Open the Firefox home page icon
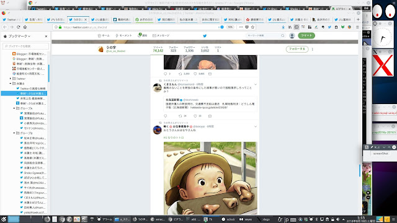This screenshot has height=223, width=397. click(x=25, y=27)
